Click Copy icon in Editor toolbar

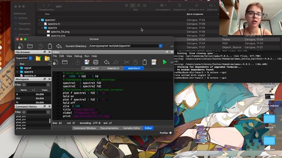[135, 62]
